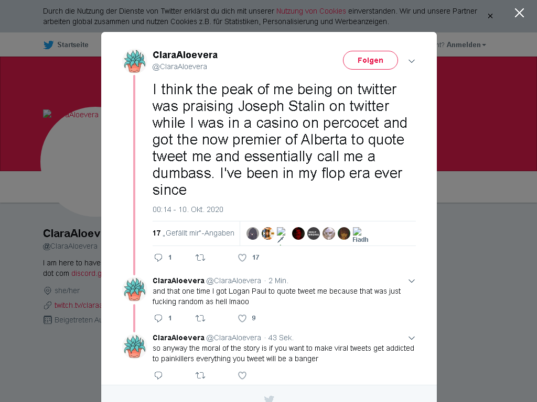Viewport: 537px width, 402px height.
Task: Open ClaraAloevera's plant avatar on main tweet
Action: pyautogui.click(x=134, y=61)
